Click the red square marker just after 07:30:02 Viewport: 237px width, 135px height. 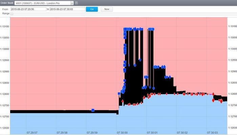pyautogui.click(x=184, y=94)
